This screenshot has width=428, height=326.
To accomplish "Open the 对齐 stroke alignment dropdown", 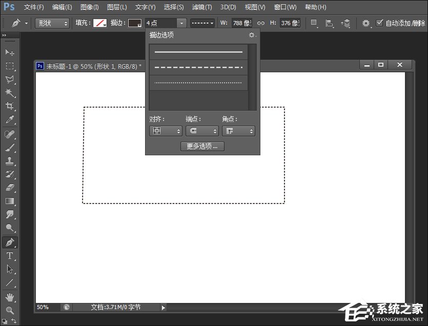I will point(166,131).
